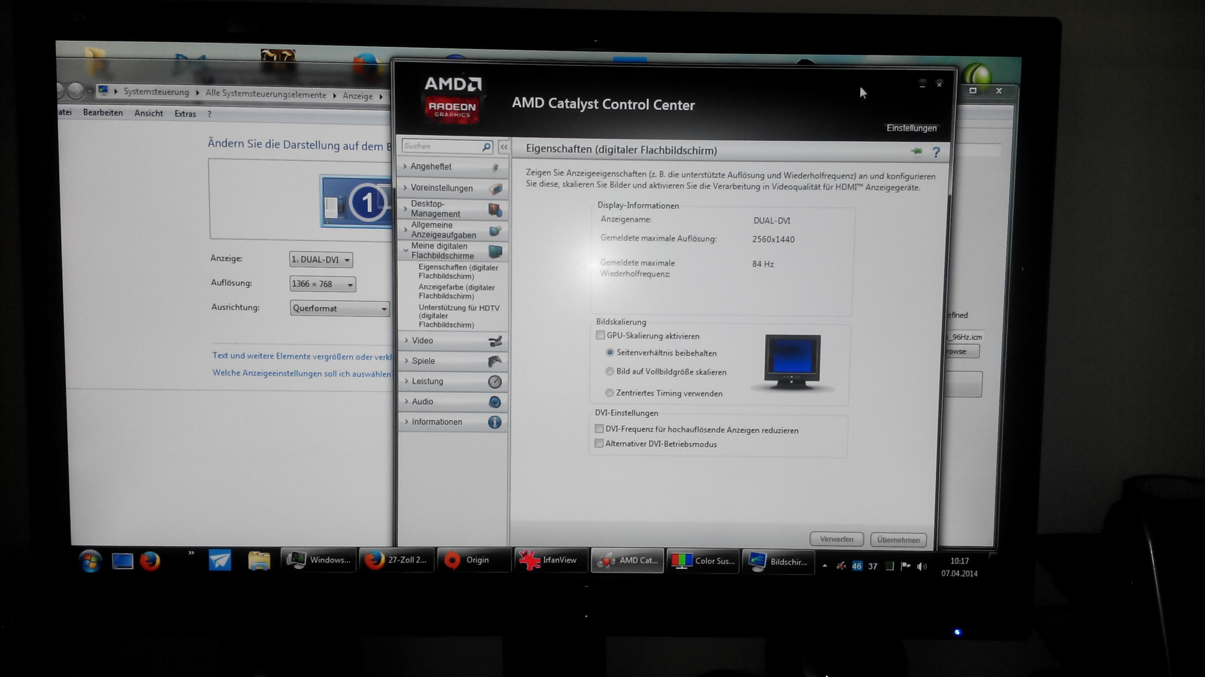
Task: Click the search magnifier icon in Catalyst
Action: coord(486,147)
